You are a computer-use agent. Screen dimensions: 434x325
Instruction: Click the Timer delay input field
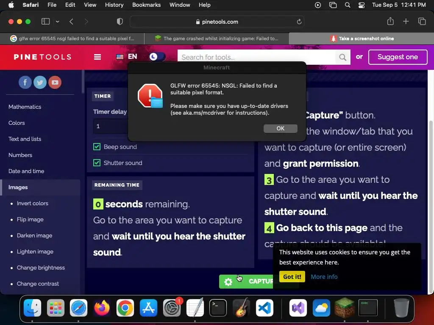pyautogui.click(x=111, y=126)
